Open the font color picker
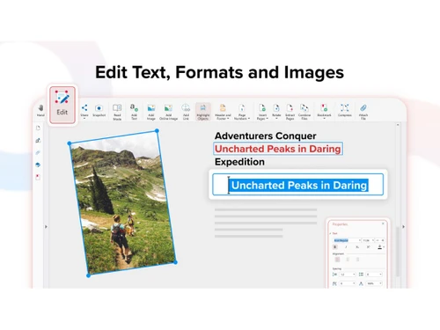440x330 pixels. click(x=381, y=247)
